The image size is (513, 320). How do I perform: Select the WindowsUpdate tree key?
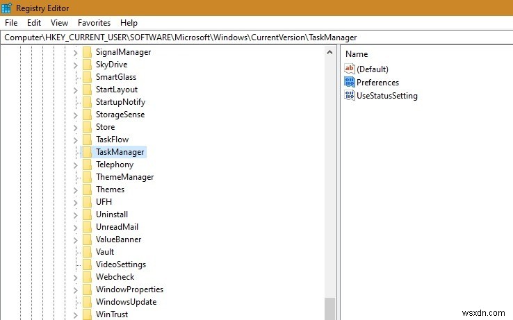coord(126,302)
